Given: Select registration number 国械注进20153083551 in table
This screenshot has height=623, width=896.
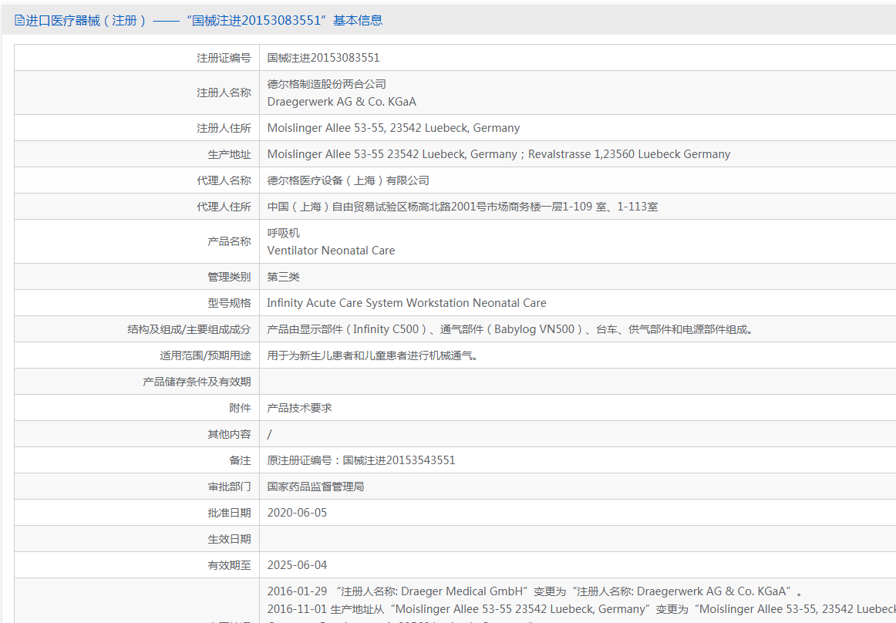Looking at the screenshot, I should [x=323, y=58].
